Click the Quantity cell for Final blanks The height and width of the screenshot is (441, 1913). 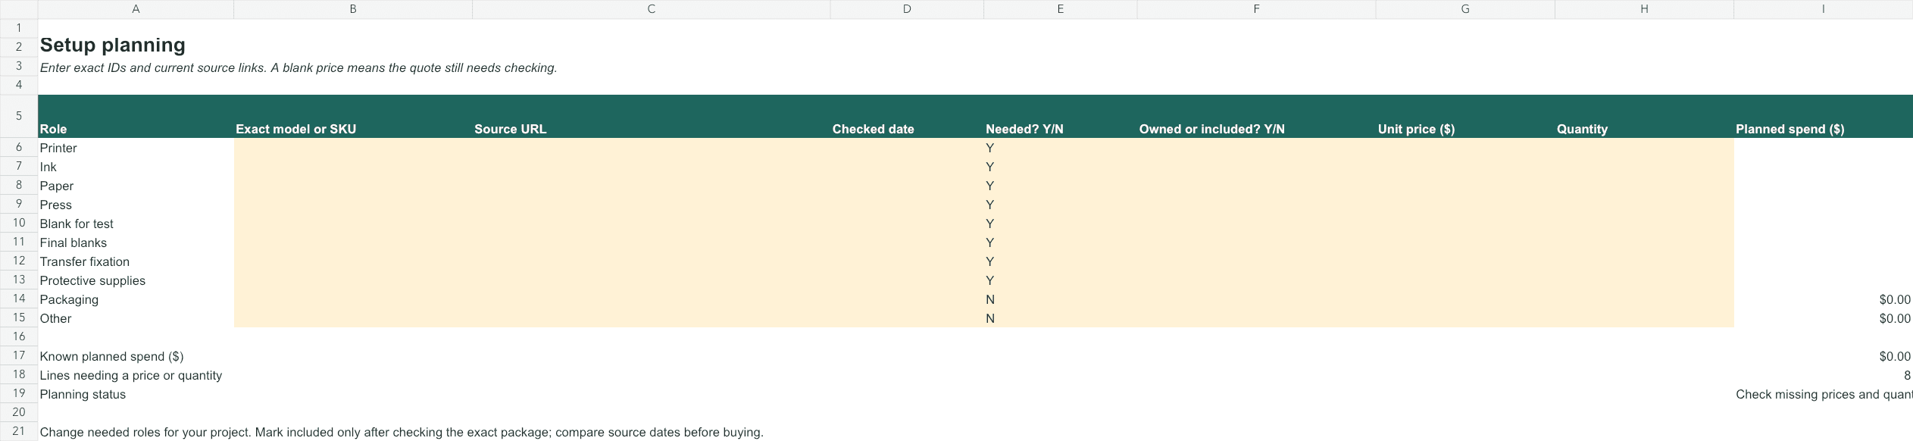pos(1644,242)
